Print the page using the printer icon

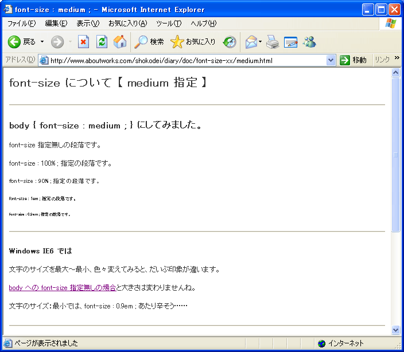point(273,42)
